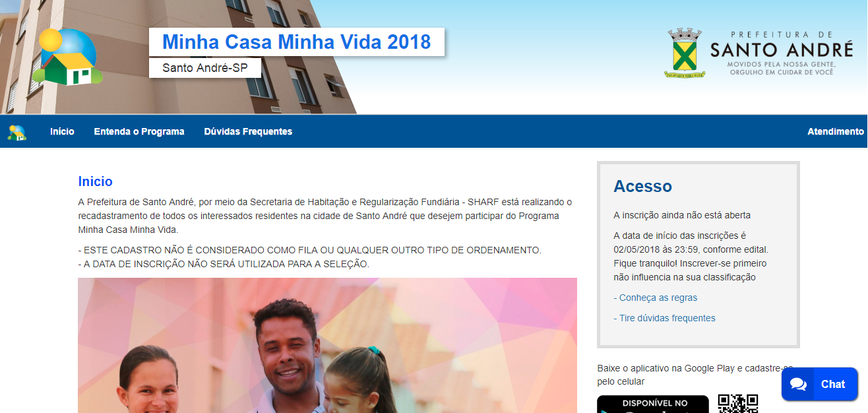
Task: Click the Acesso panel heading
Action: (x=642, y=186)
